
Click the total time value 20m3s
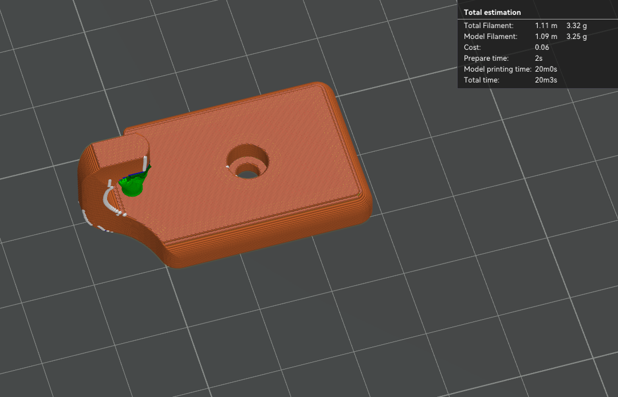coord(546,80)
